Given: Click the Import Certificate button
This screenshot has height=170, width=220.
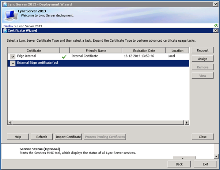Looking at the screenshot, I should (68, 137).
